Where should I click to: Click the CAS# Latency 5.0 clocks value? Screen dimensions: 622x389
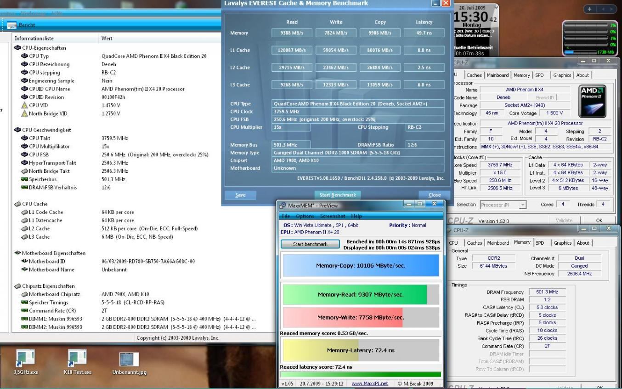tap(547, 308)
